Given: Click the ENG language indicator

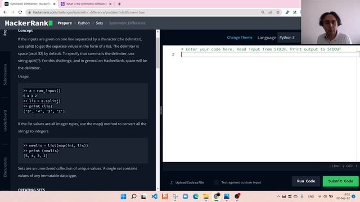Looking at the screenshot, I should point(311,196).
